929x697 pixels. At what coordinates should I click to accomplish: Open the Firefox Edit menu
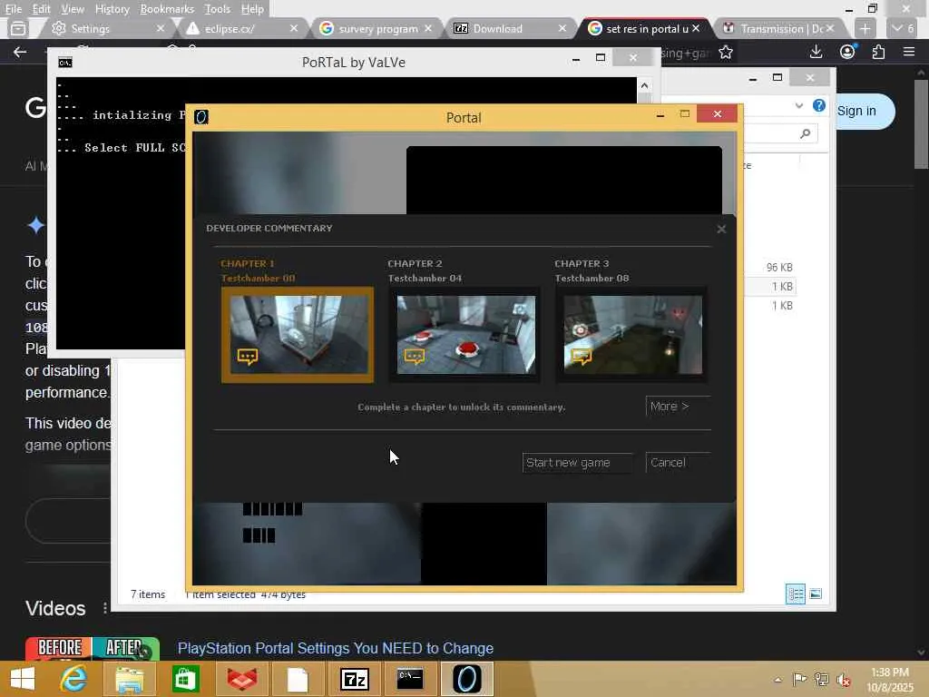pos(41,9)
